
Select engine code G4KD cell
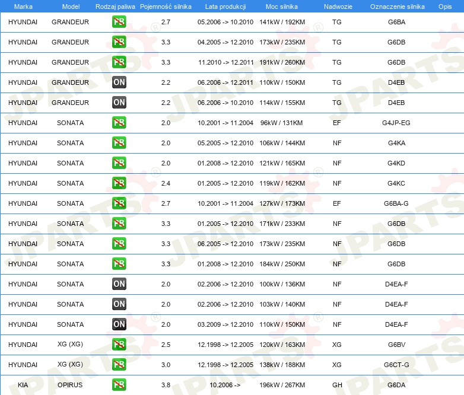tap(396, 163)
